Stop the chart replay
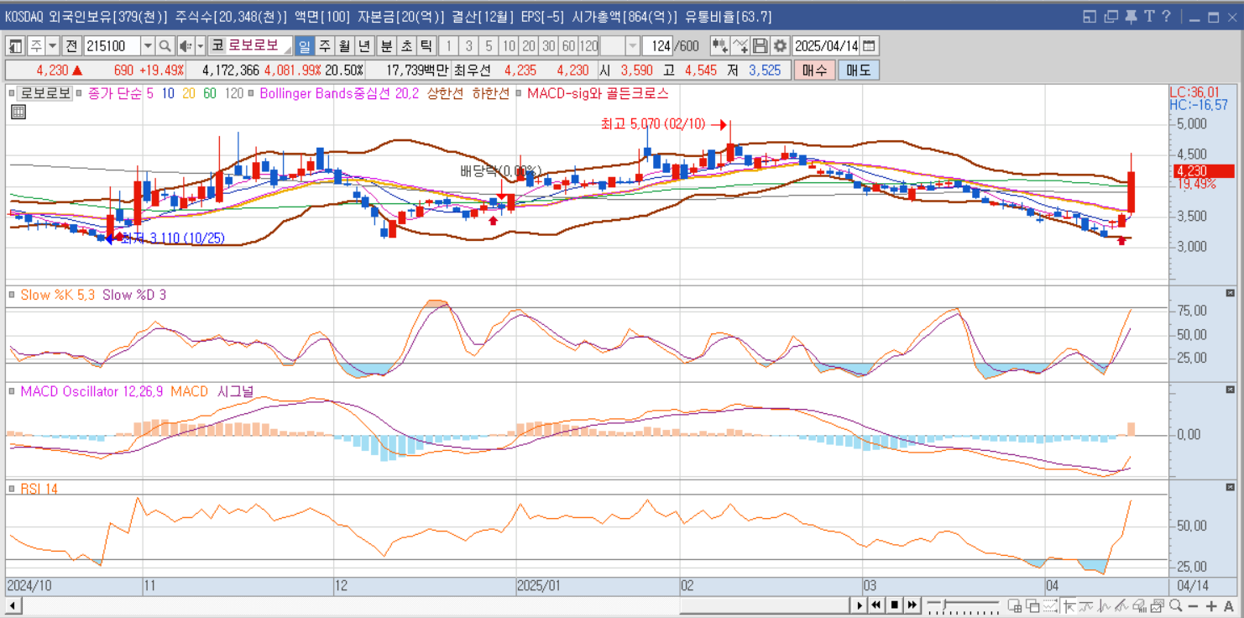The image size is (1244, 618). 895,605
